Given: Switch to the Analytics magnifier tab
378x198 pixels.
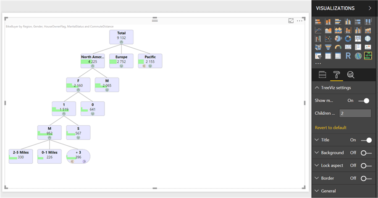Looking at the screenshot, I should [x=351, y=75].
